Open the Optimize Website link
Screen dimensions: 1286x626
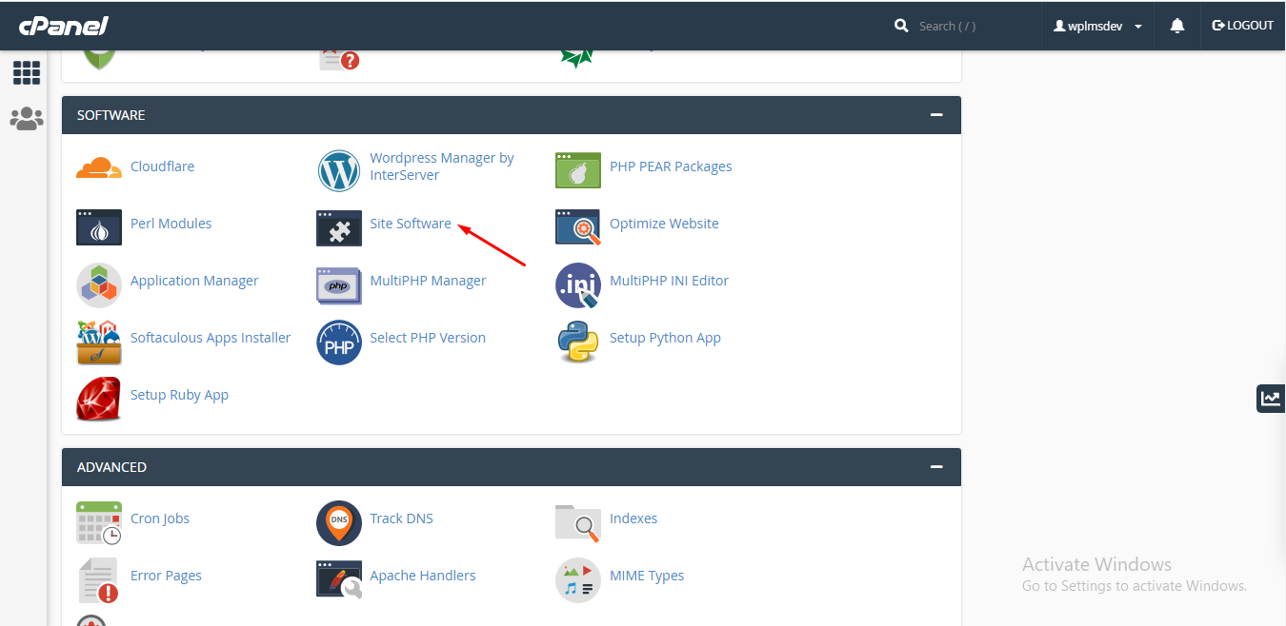click(x=664, y=224)
